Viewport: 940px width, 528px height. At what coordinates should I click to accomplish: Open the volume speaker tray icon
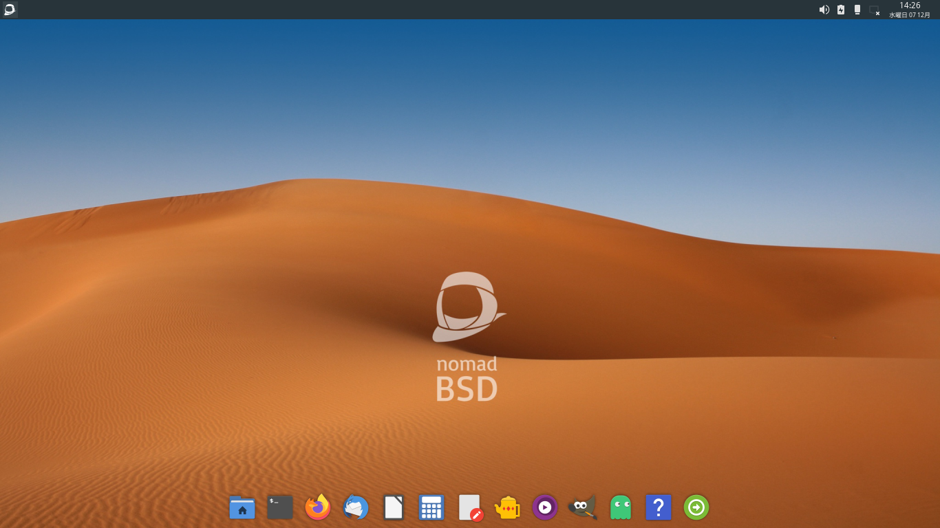824,10
